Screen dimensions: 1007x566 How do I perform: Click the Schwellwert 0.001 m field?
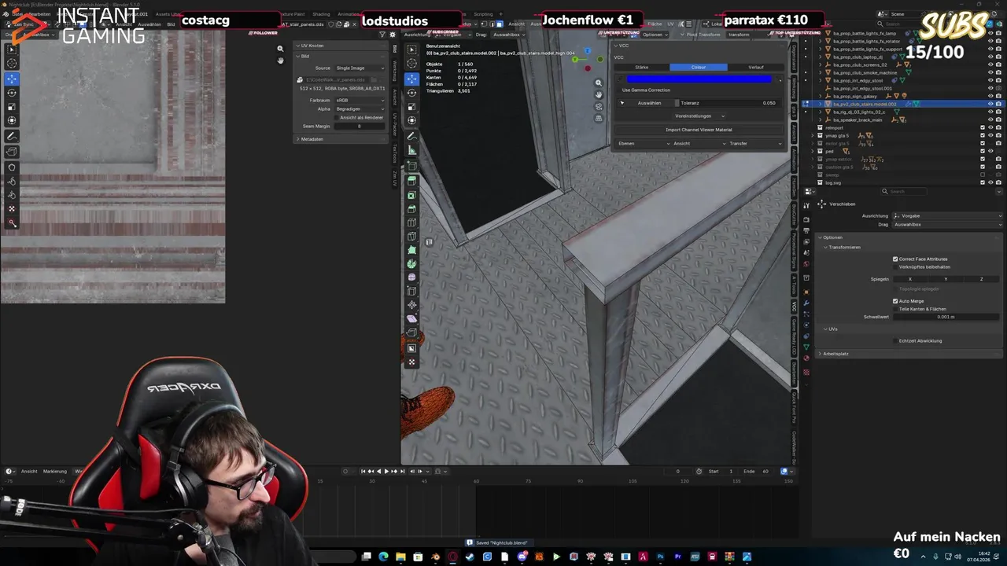946,317
